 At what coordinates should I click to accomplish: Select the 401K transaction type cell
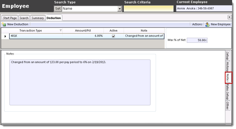tap(36, 36)
